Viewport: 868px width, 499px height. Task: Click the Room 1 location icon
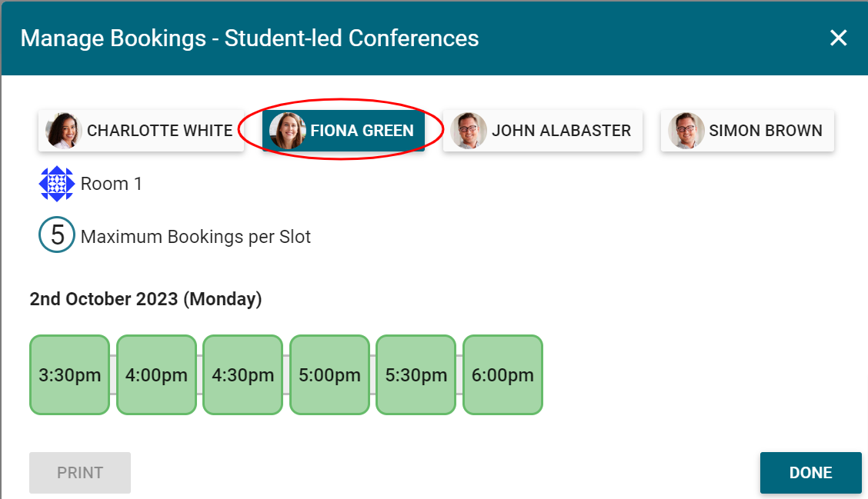pos(56,184)
